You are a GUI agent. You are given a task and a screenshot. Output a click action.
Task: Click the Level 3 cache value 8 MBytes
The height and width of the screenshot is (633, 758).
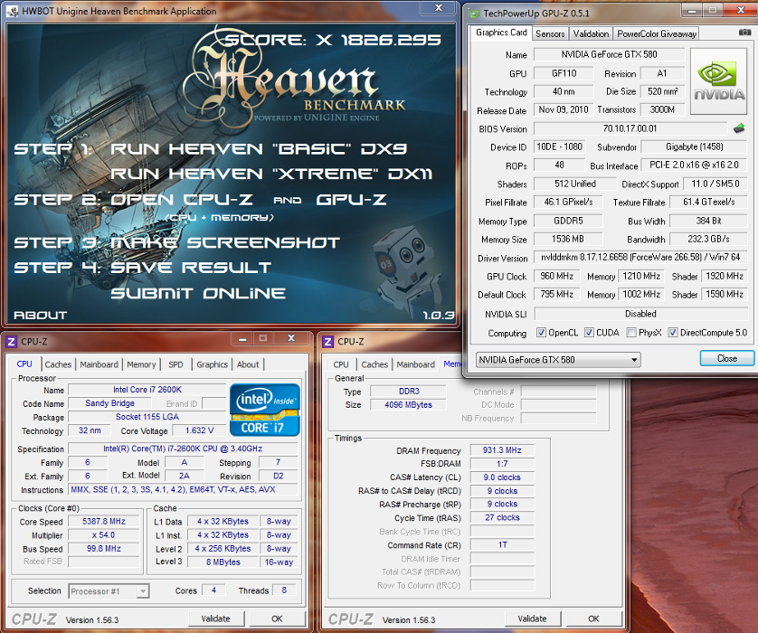coord(223,562)
